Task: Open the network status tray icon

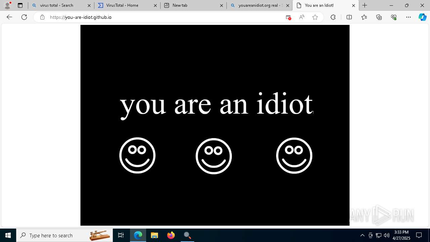Action: pyautogui.click(x=379, y=235)
